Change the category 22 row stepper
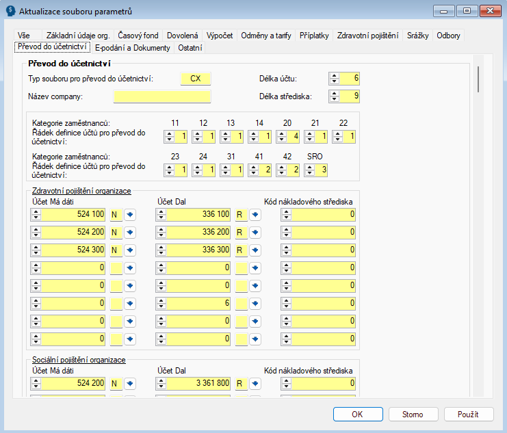Viewport: 507px width, 433px height. (x=338, y=136)
